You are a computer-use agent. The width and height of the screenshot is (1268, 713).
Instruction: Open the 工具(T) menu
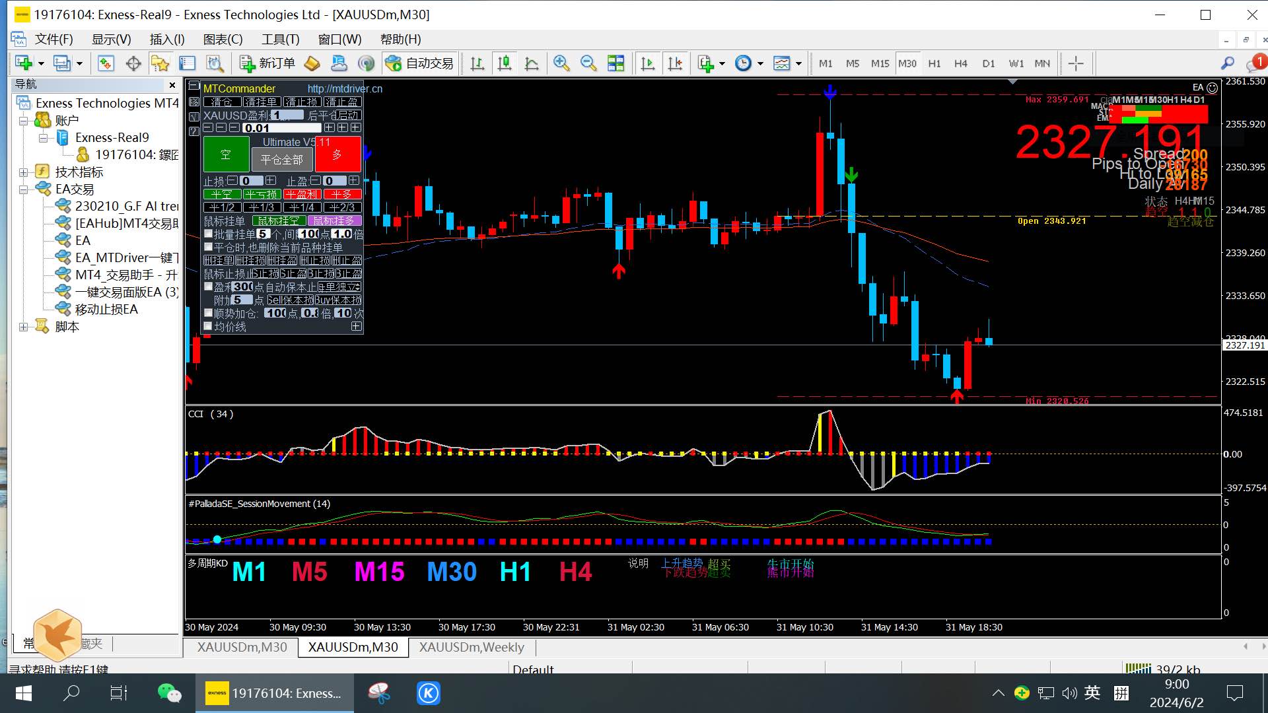(x=280, y=40)
